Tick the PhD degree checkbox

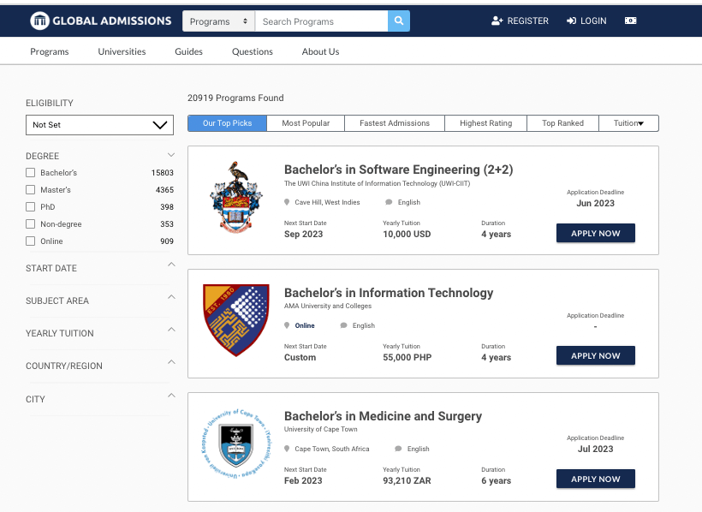tap(31, 207)
